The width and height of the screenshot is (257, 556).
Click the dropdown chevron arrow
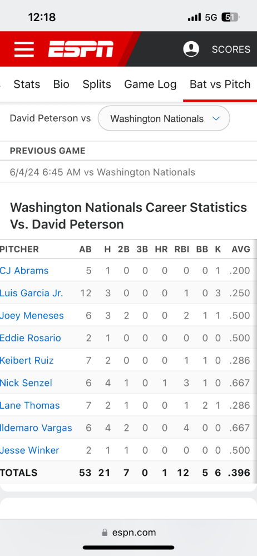(216, 118)
